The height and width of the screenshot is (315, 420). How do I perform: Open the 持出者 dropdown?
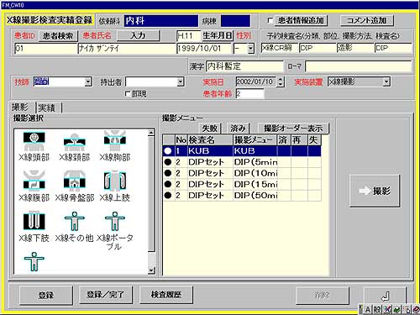click(181, 81)
